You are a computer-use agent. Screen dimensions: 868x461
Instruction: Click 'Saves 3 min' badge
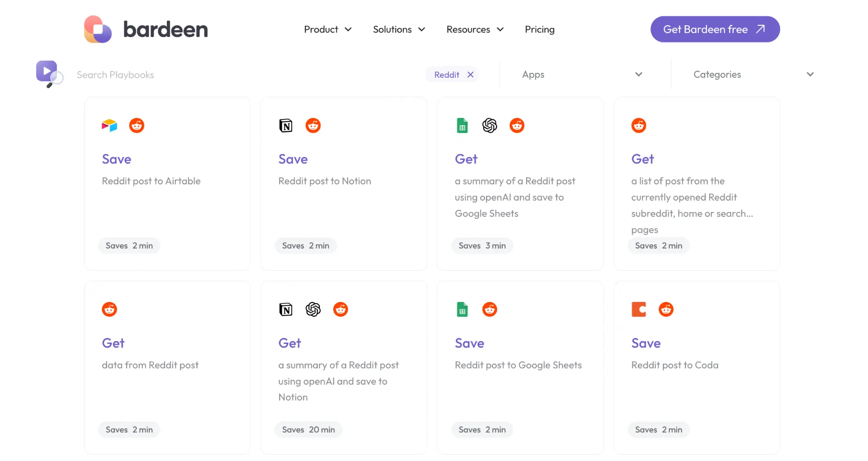coord(482,245)
